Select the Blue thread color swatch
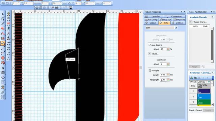 click(x=204, y=91)
